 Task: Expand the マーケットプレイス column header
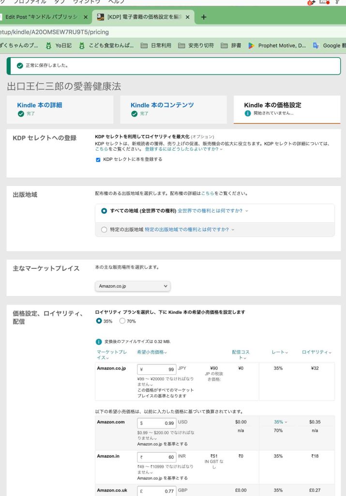pyautogui.click(x=111, y=355)
